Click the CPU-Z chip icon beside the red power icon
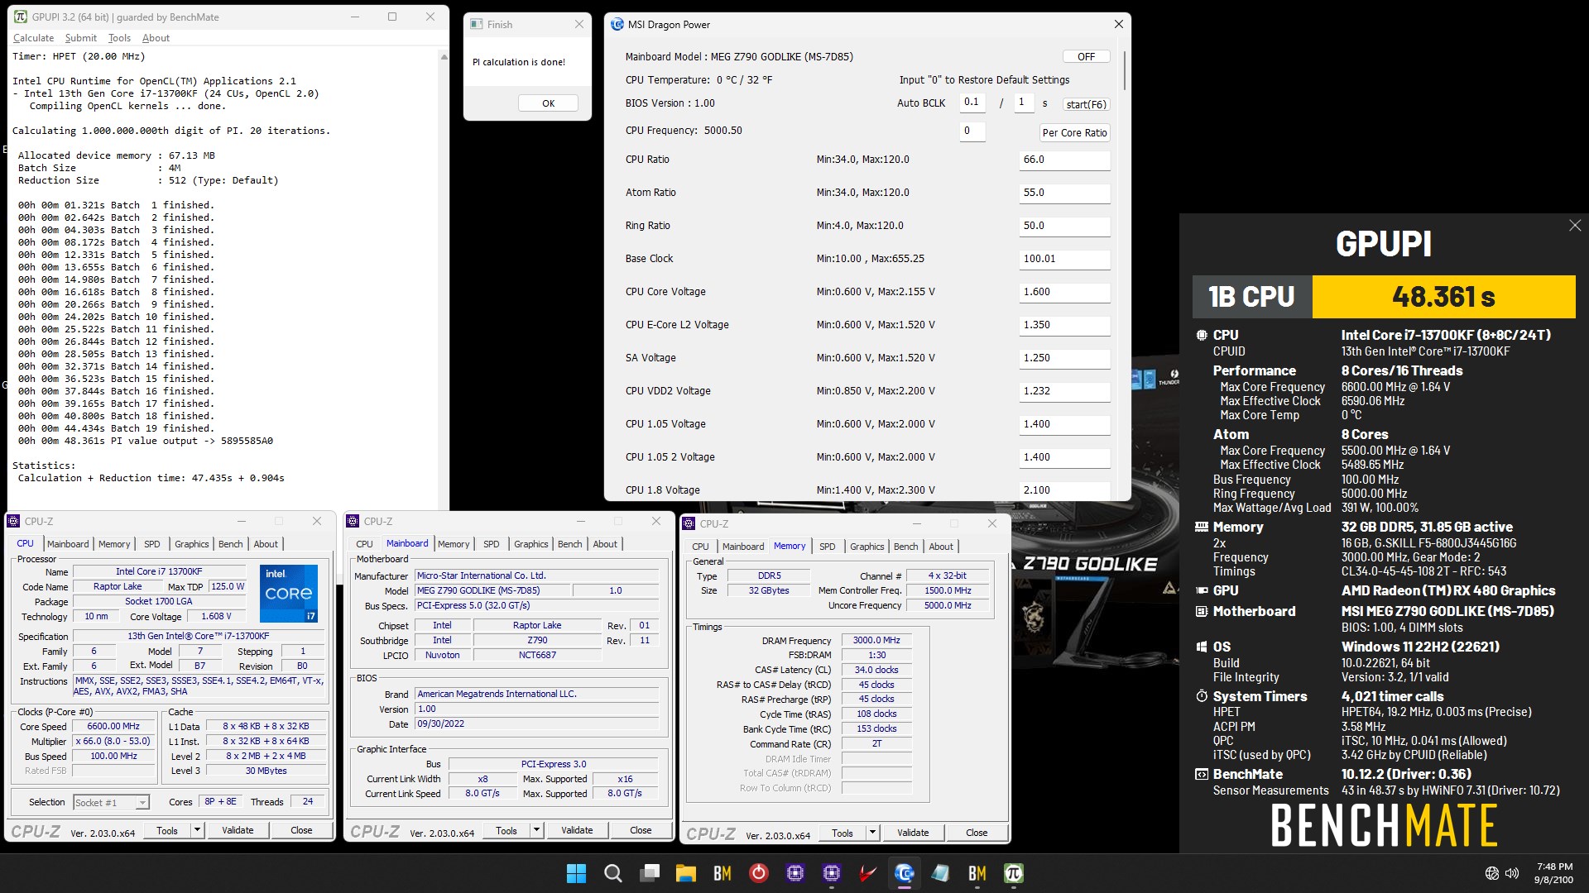This screenshot has width=1589, height=893. coord(794,873)
